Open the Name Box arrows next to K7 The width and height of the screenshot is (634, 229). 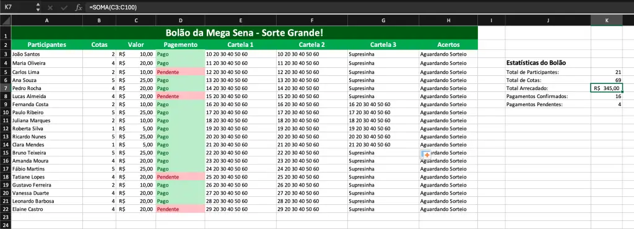pyautogui.click(x=38, y=7)
